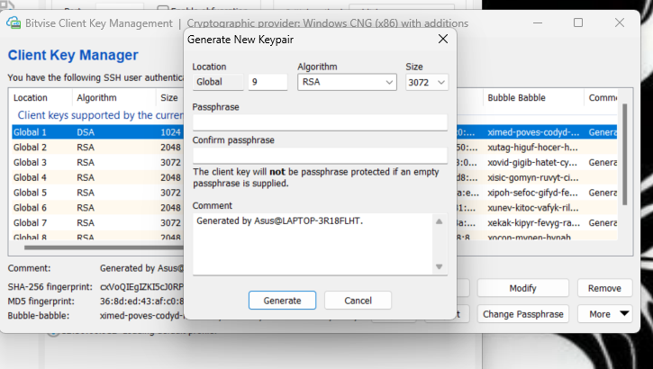Click the key list vertical scrollbar

tap(624, 154)
